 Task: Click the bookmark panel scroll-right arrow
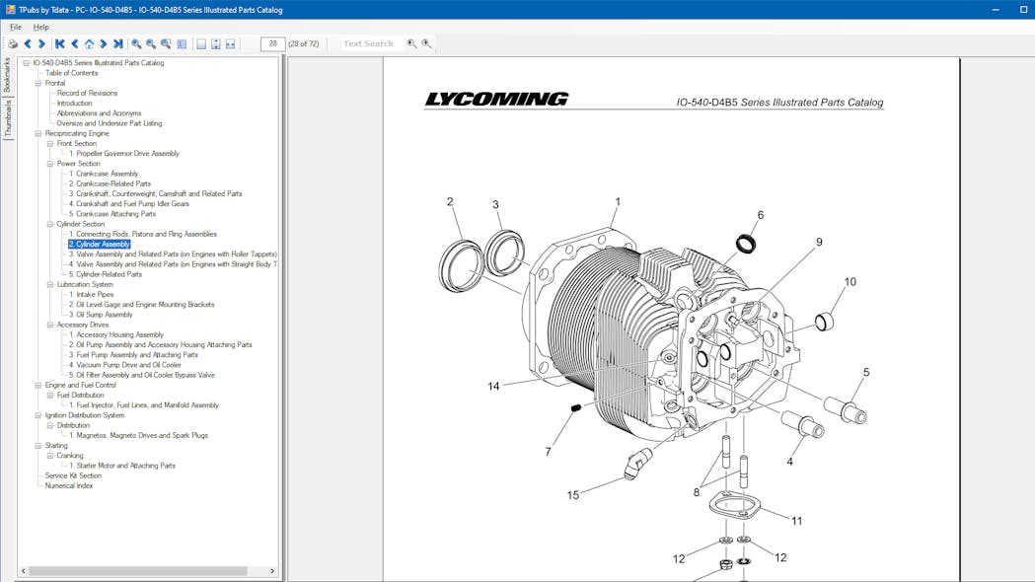click(x=272, y=571)
